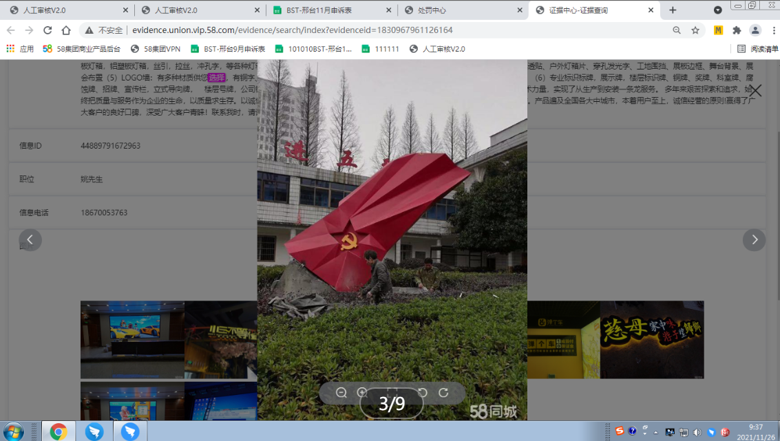
Task: Open 人工审核V2.0 bookmark
Action: point(436,49)
